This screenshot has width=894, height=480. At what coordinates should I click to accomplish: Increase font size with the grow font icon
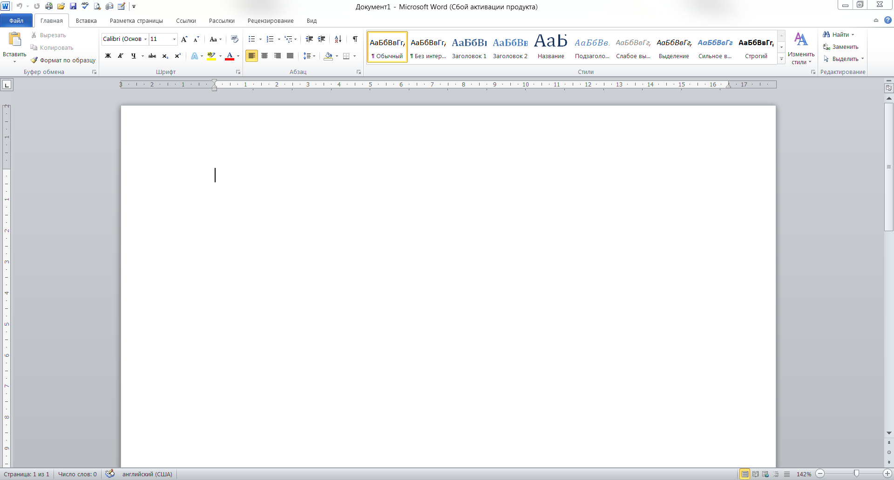[x=184, y=39]
